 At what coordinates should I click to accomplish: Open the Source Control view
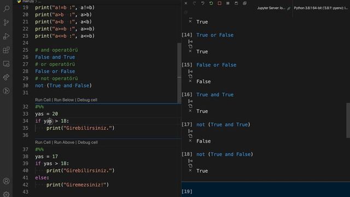(6, 22)
